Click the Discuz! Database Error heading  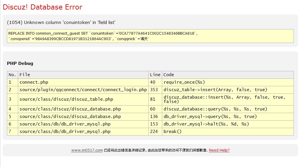tap(42, 7)
